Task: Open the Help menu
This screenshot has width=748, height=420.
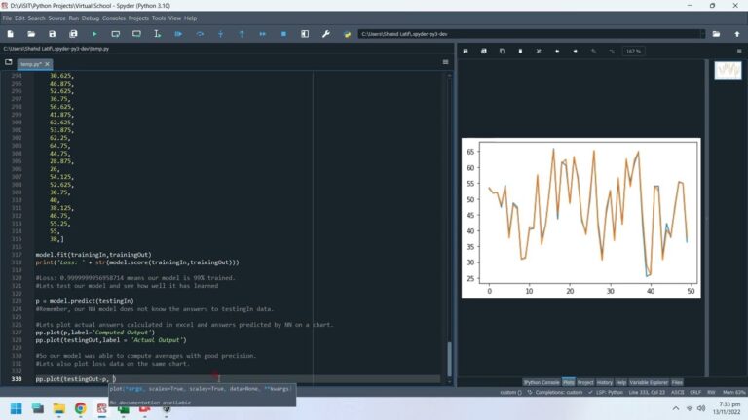Action: (x=190, y=18)
